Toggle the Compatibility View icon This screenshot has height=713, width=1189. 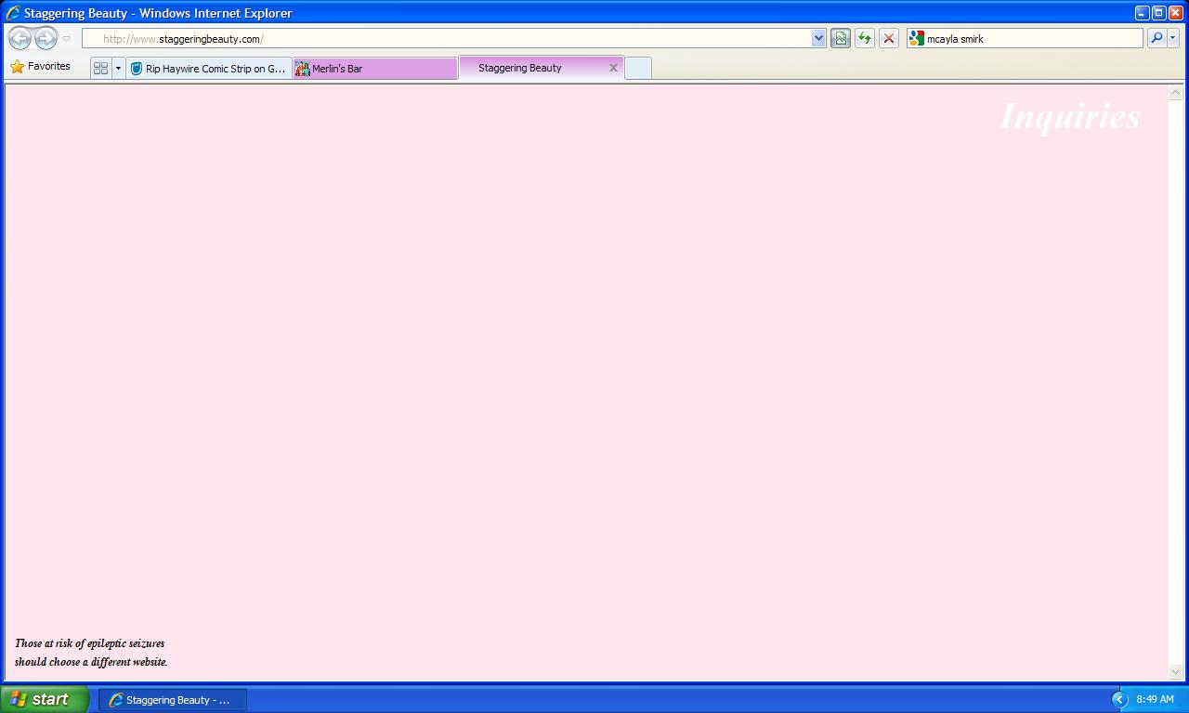tap(841, 38)
